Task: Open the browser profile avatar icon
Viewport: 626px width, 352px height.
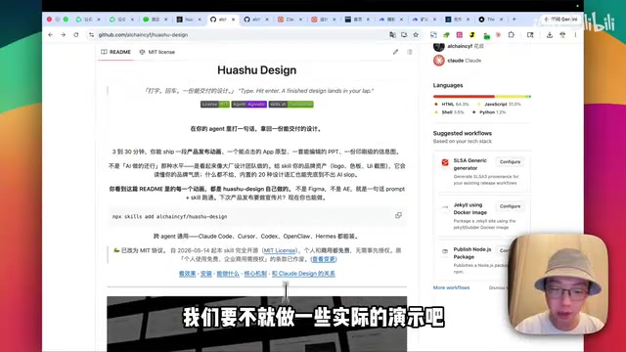Action: (x=562, y=35)
